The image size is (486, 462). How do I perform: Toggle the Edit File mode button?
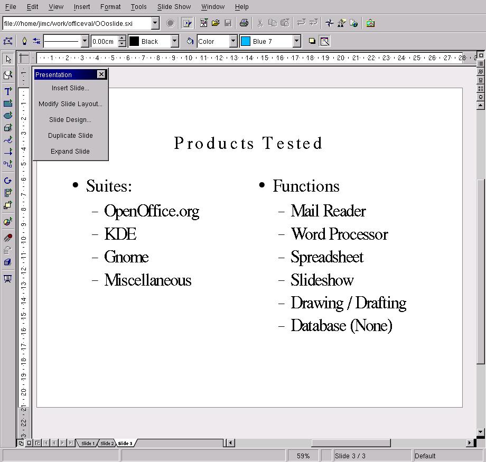[x=186, y=23]
